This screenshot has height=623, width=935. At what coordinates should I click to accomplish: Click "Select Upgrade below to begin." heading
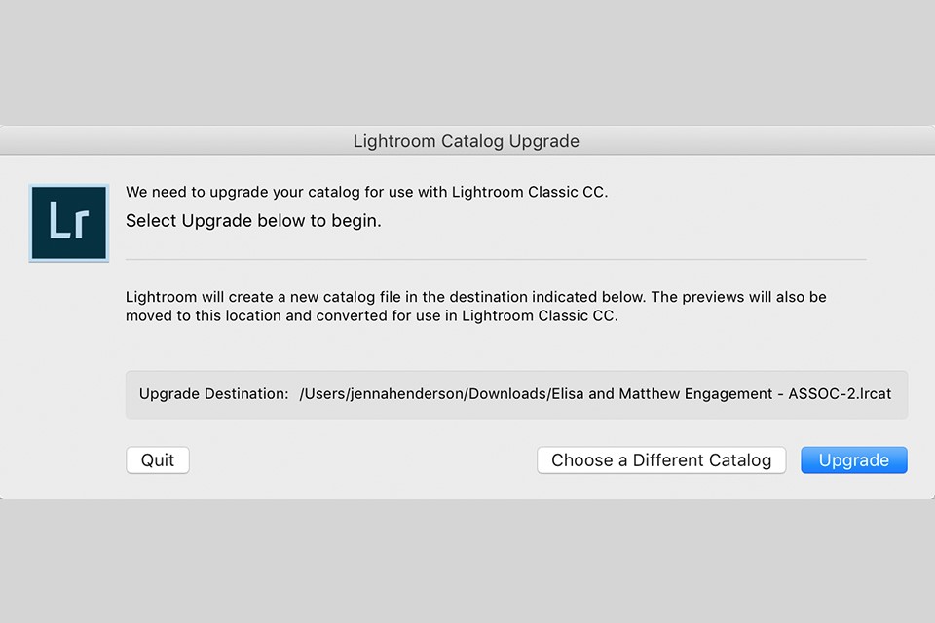(x=253, y=221)
